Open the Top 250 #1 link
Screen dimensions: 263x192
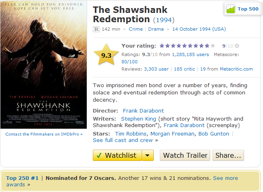pos(22,178)
